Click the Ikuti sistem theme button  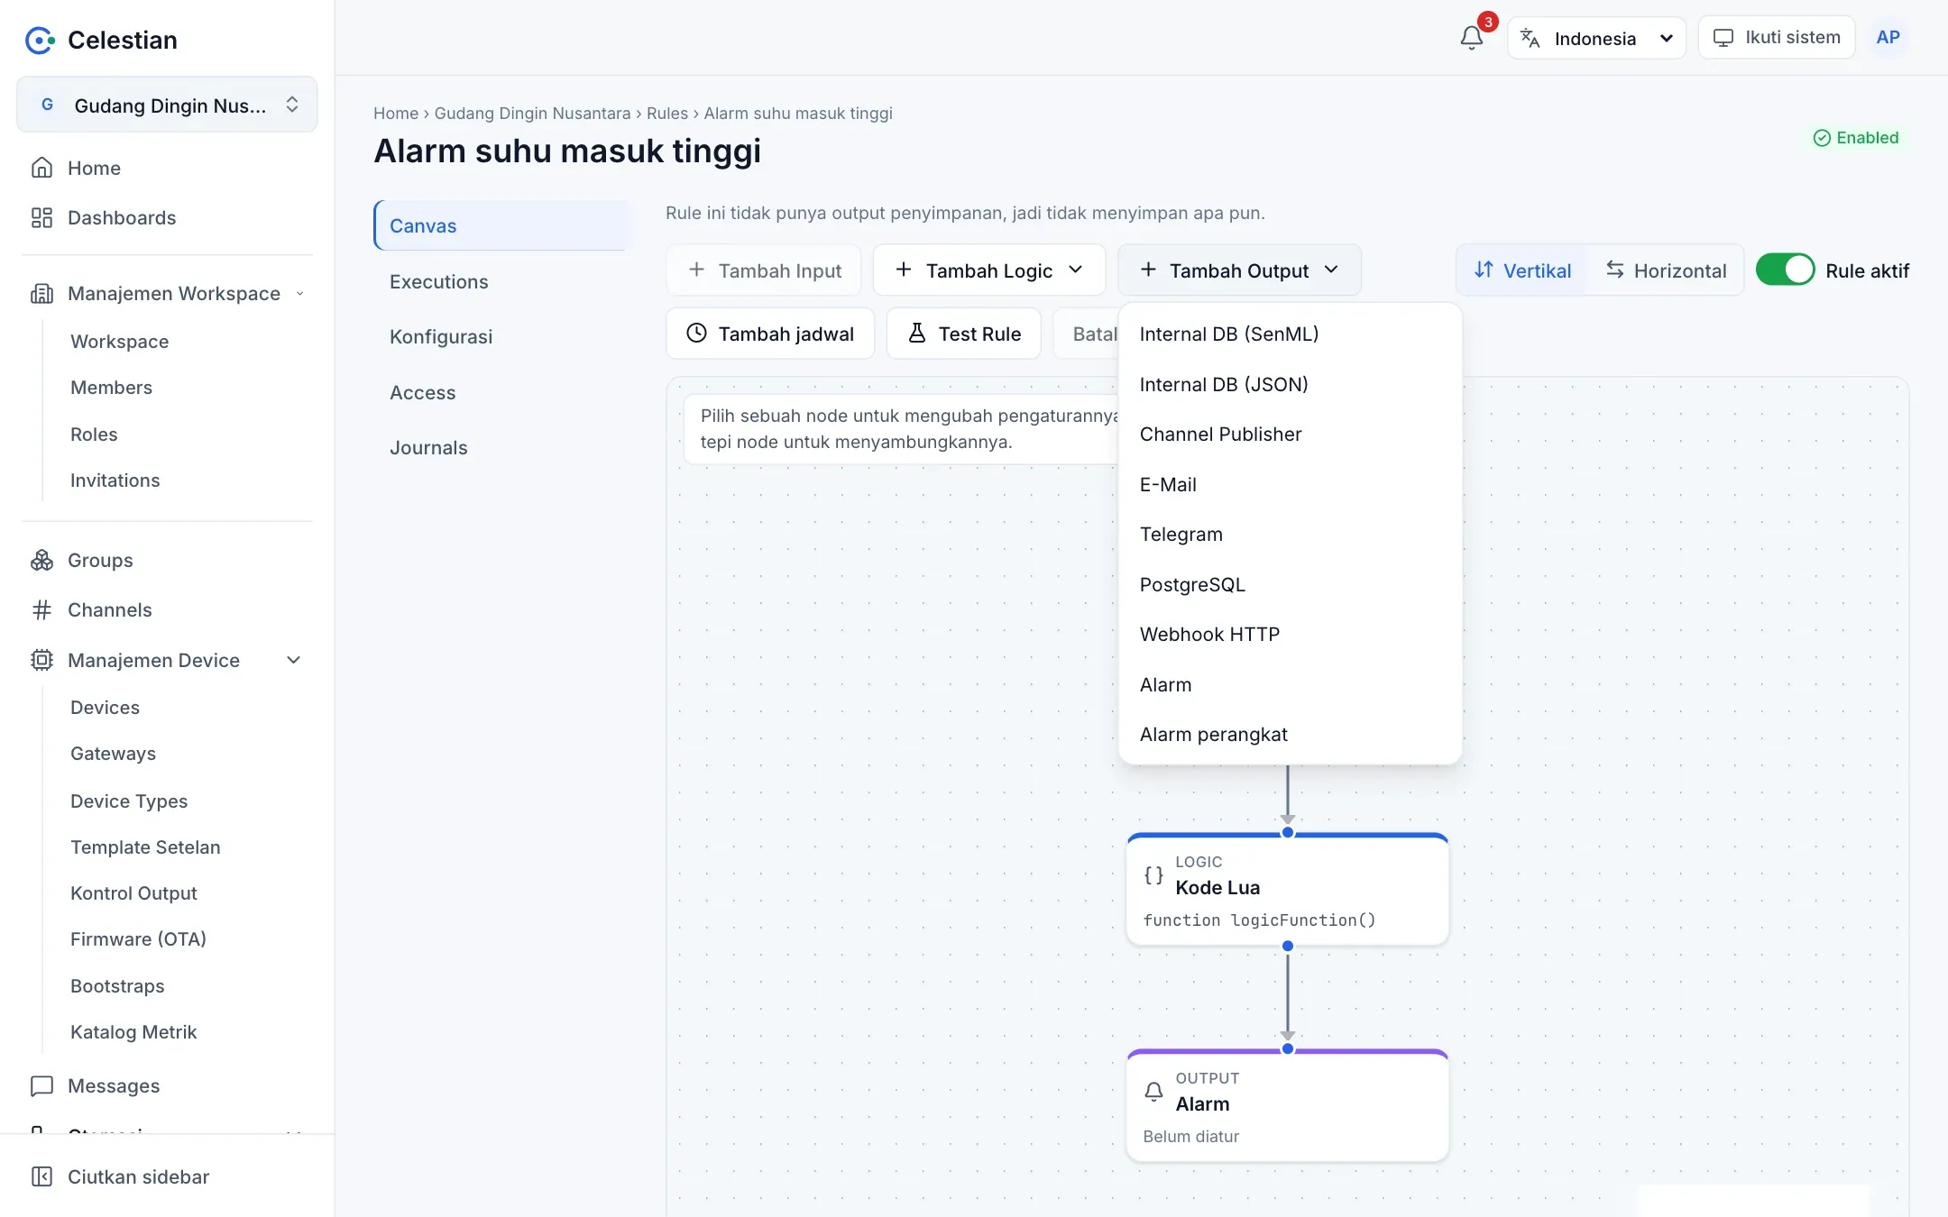click(x=1776, y=38)
